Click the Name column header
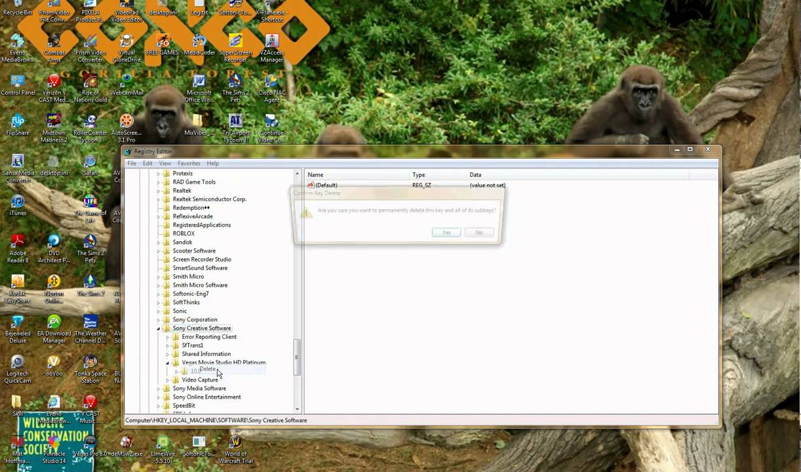This screenshot has height=472, width=801. pos(357,175)
